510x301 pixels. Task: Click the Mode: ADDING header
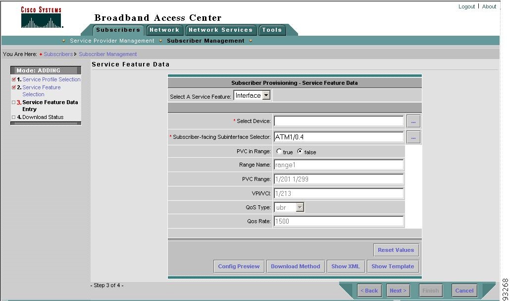click(46, 70)
